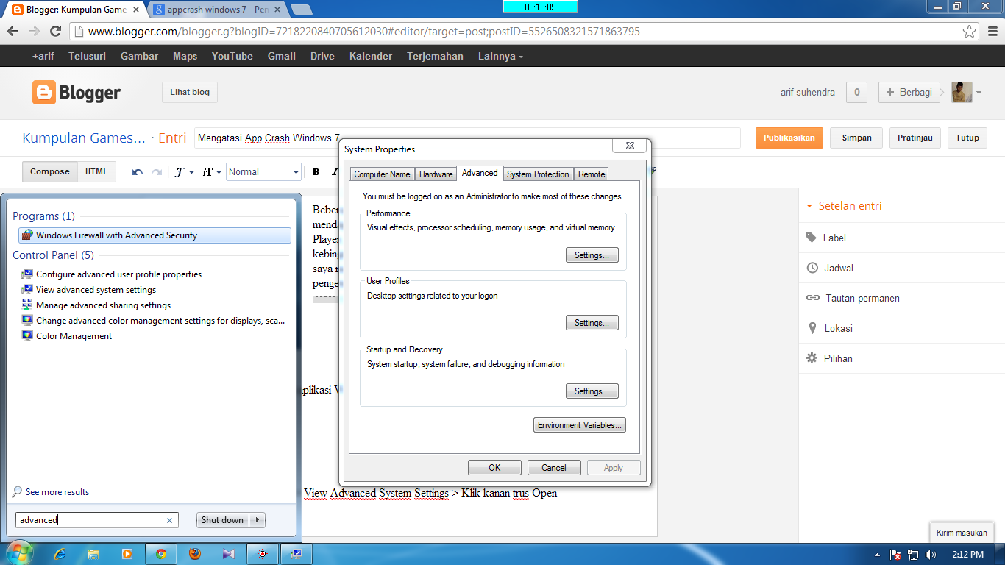1005x565 pixels.
Task: Click the Windows Start orb
Action: pyautogui.click(x=18, y=553)
